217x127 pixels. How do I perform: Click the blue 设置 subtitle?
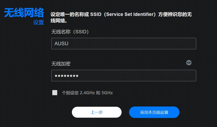point(39,22)
